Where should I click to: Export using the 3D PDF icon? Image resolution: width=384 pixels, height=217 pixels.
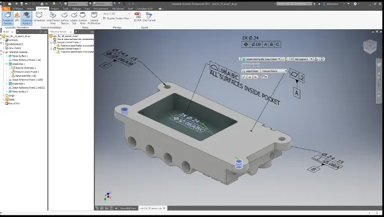pyautogui.click(x=137, y=17)
